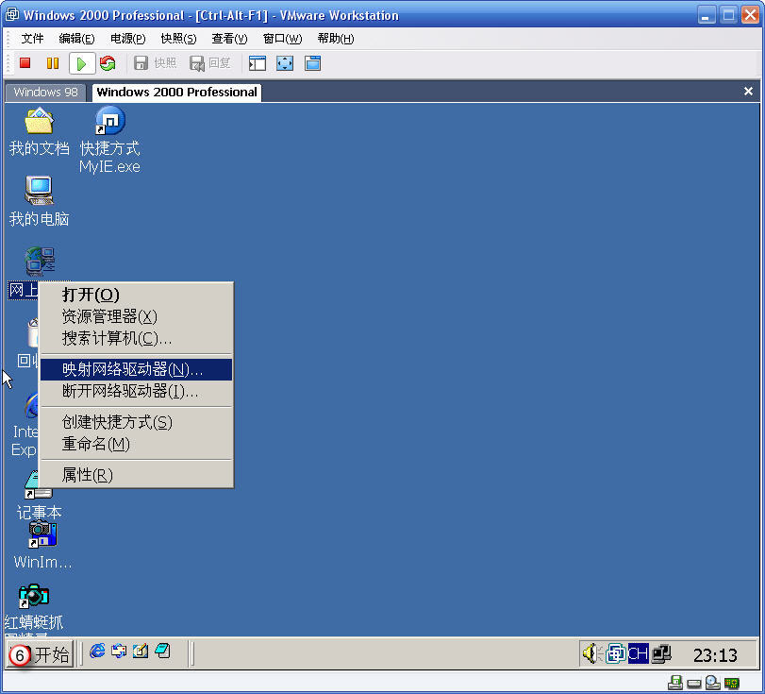Reset the VM with the restart icon

(108, 63)
